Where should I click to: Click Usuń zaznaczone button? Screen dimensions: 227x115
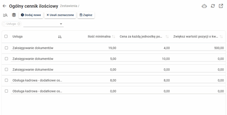[60, 15]
